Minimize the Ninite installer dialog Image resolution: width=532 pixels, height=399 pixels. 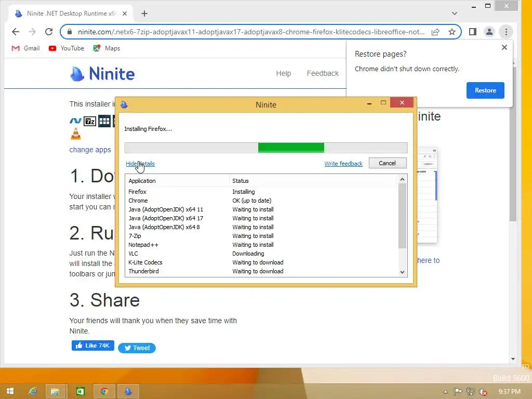(x=369, y=103)
